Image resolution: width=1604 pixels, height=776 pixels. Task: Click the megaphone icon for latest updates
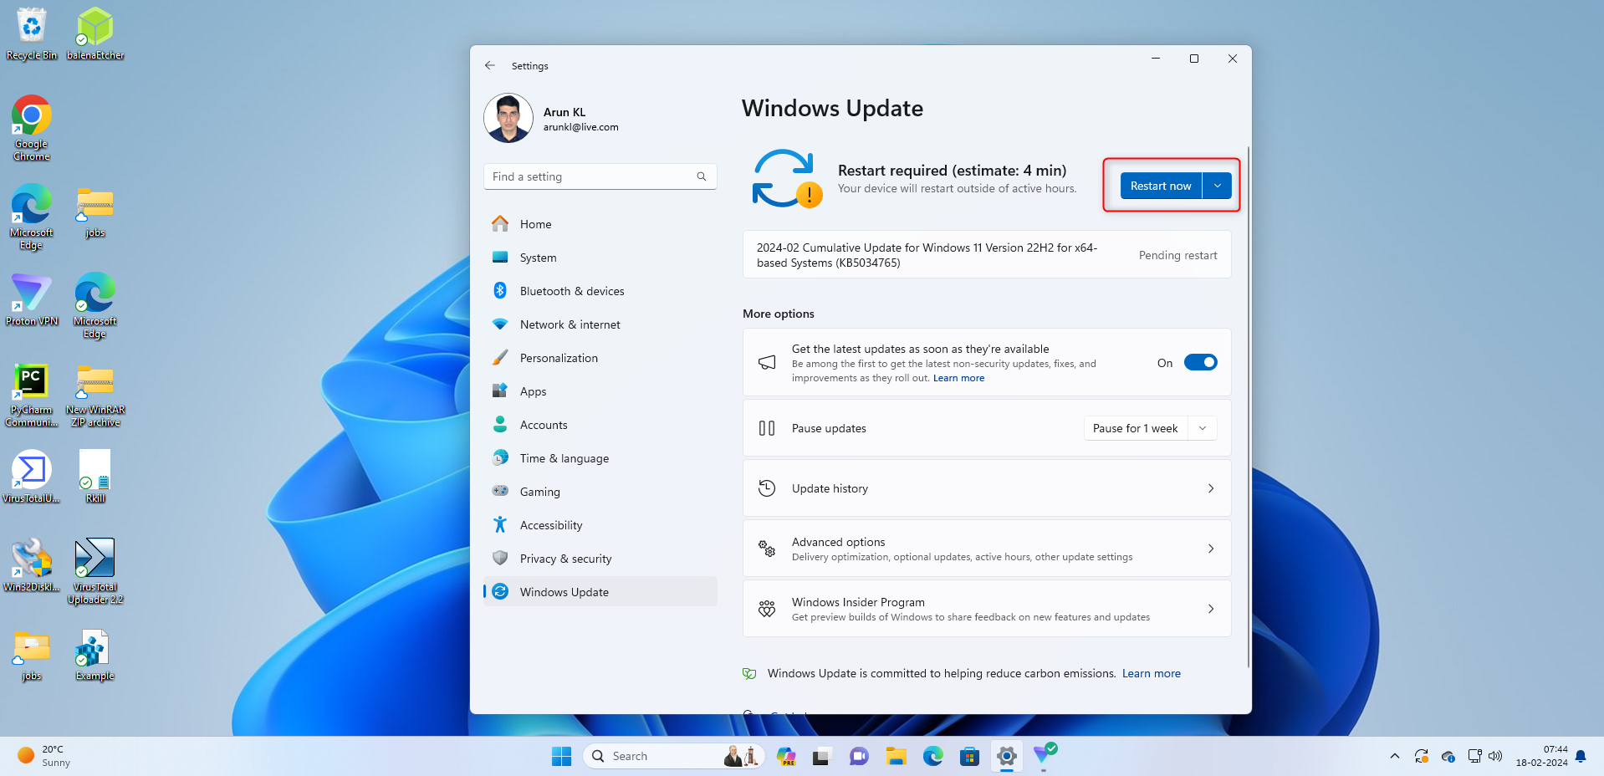point(767,362)
